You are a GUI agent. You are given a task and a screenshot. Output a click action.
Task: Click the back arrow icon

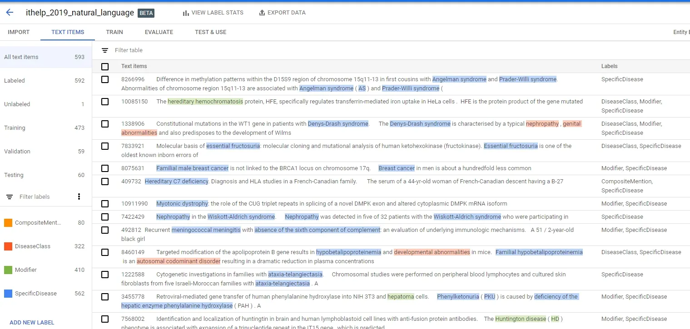coord(10,13)
